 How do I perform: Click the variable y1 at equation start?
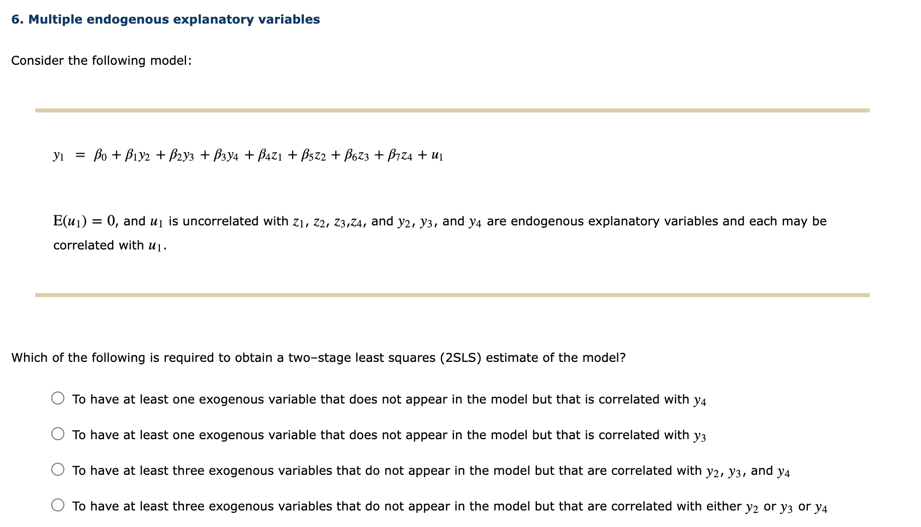click(57, 156)
